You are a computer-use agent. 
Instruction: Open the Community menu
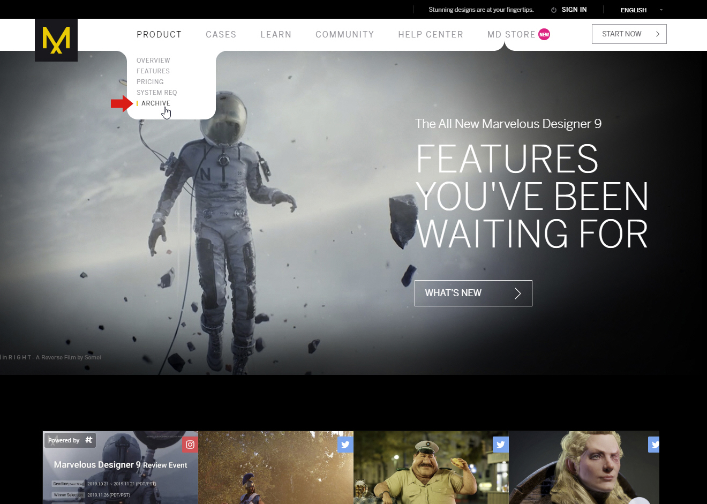[x=345, y=34]
